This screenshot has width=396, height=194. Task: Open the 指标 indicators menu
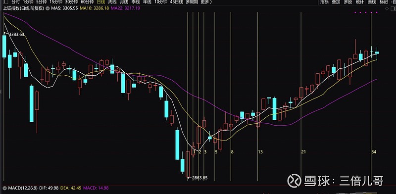[x=325, y=2]
